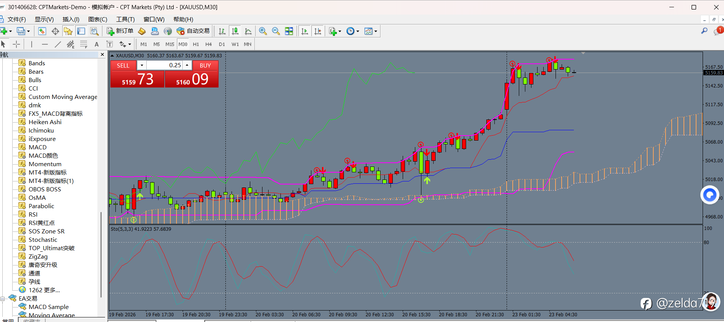This screenshot has width=724, height=322.
Task: Select the Fibonacci retracement tool
Action: pos(84,44)
